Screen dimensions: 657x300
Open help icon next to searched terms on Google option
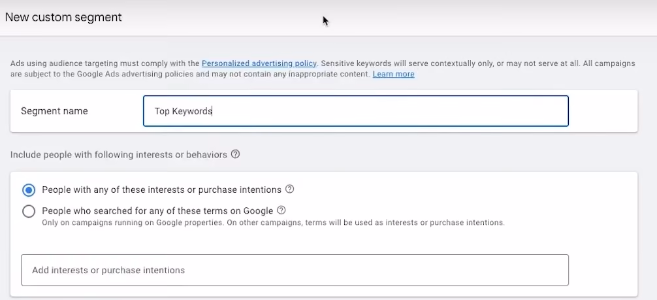coord(281,210)
